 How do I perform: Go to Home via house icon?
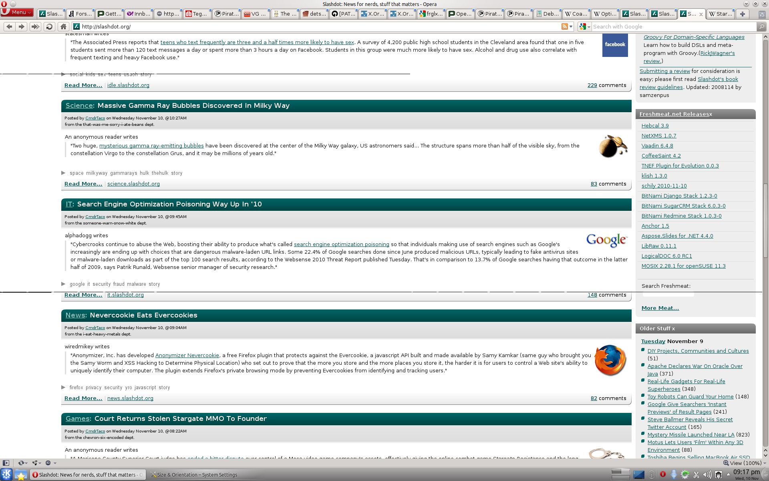(63, 26)
